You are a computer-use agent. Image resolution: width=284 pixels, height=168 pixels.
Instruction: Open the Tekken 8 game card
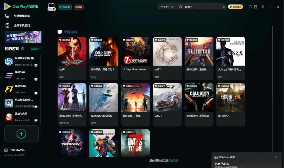pyautogui.click(x=72, y=143)
